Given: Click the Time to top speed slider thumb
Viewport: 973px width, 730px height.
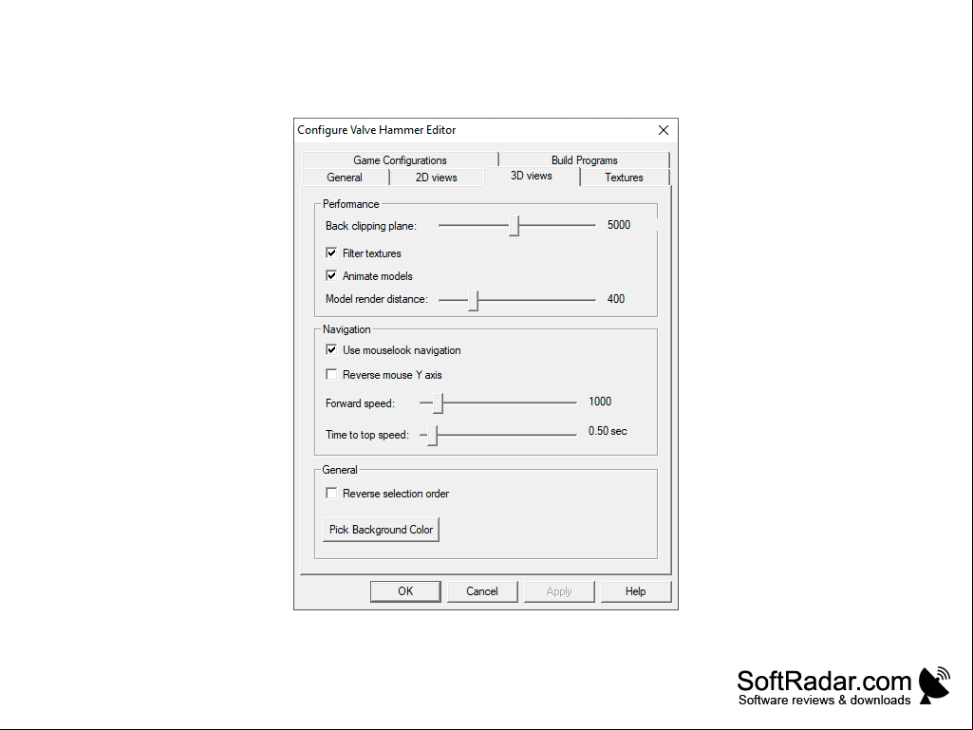Looking at the screenshot, I should [x=433, y=435].
